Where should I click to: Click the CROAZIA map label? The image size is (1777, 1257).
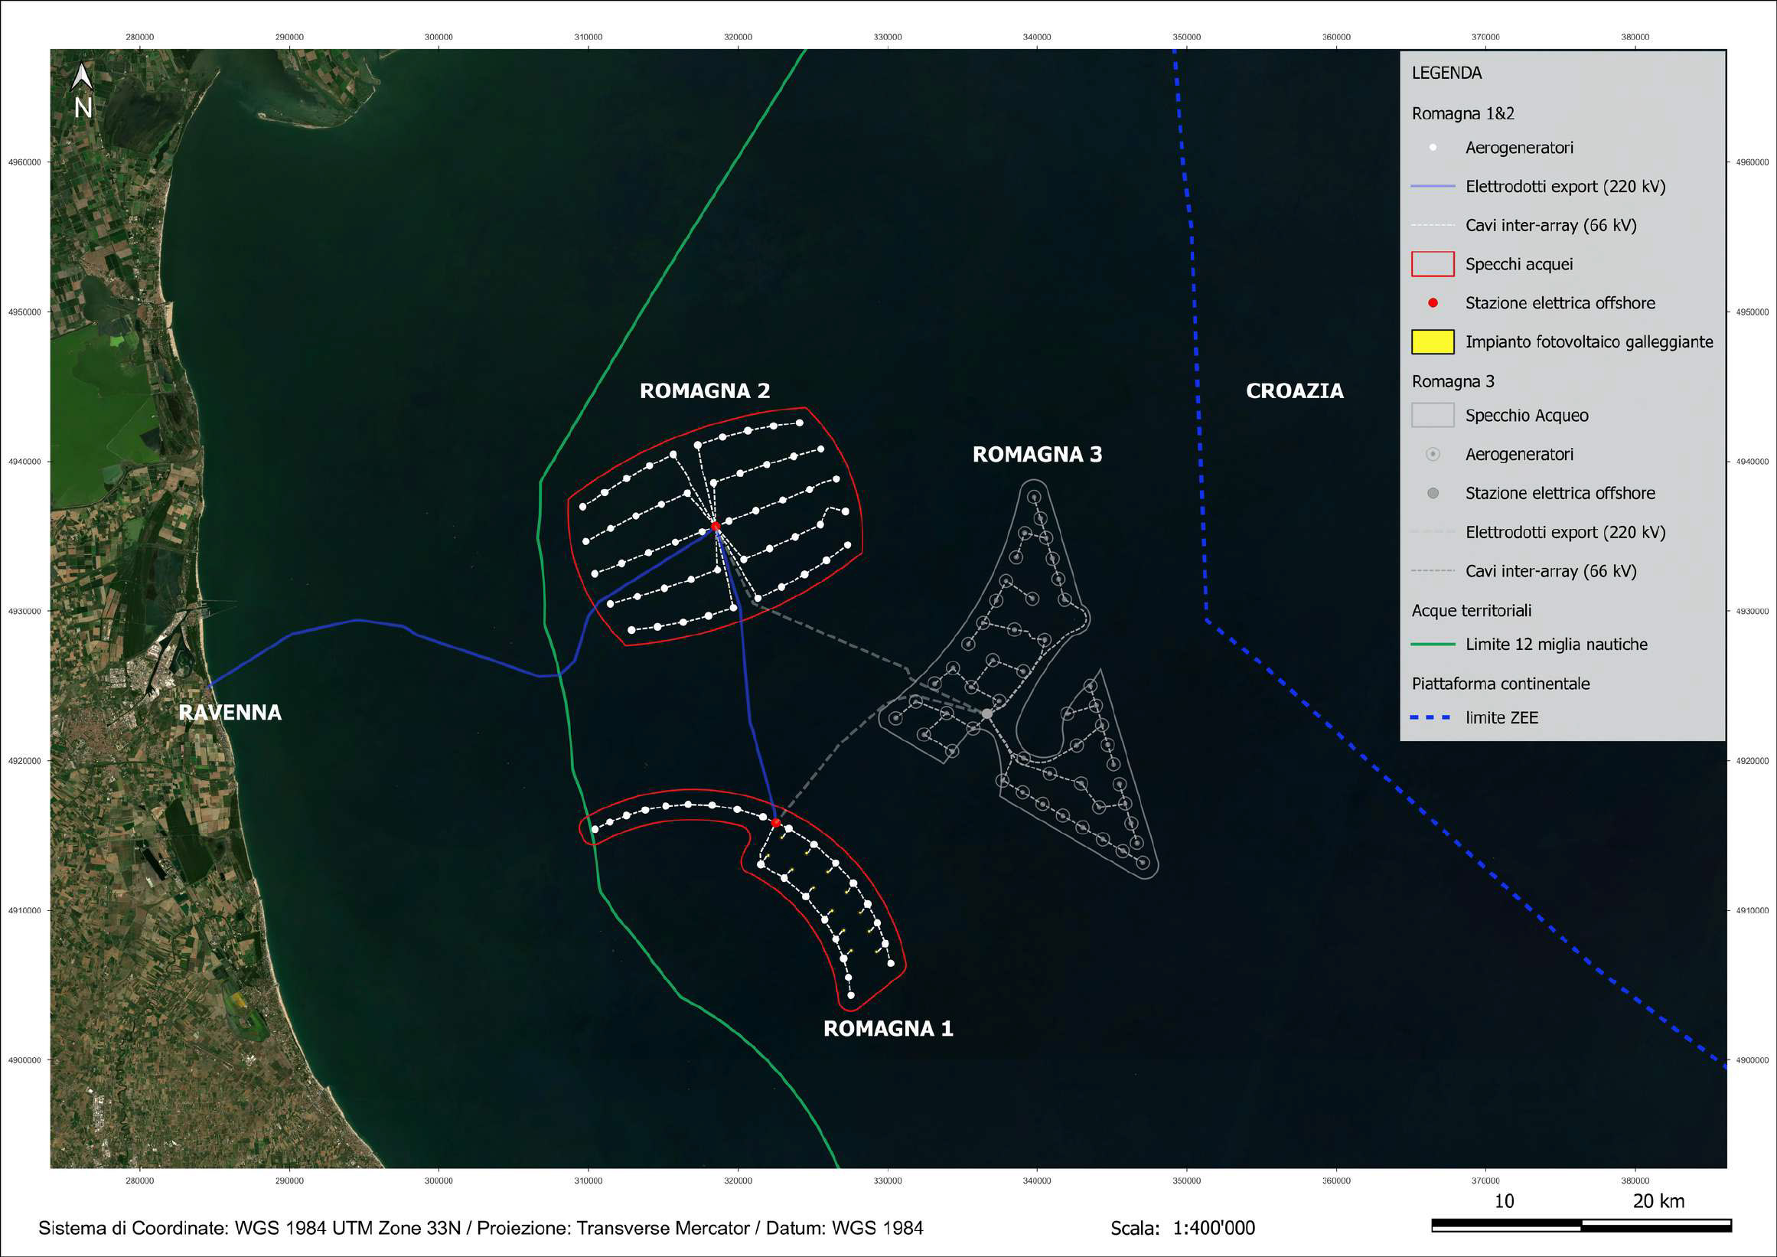pos(1295,391)
